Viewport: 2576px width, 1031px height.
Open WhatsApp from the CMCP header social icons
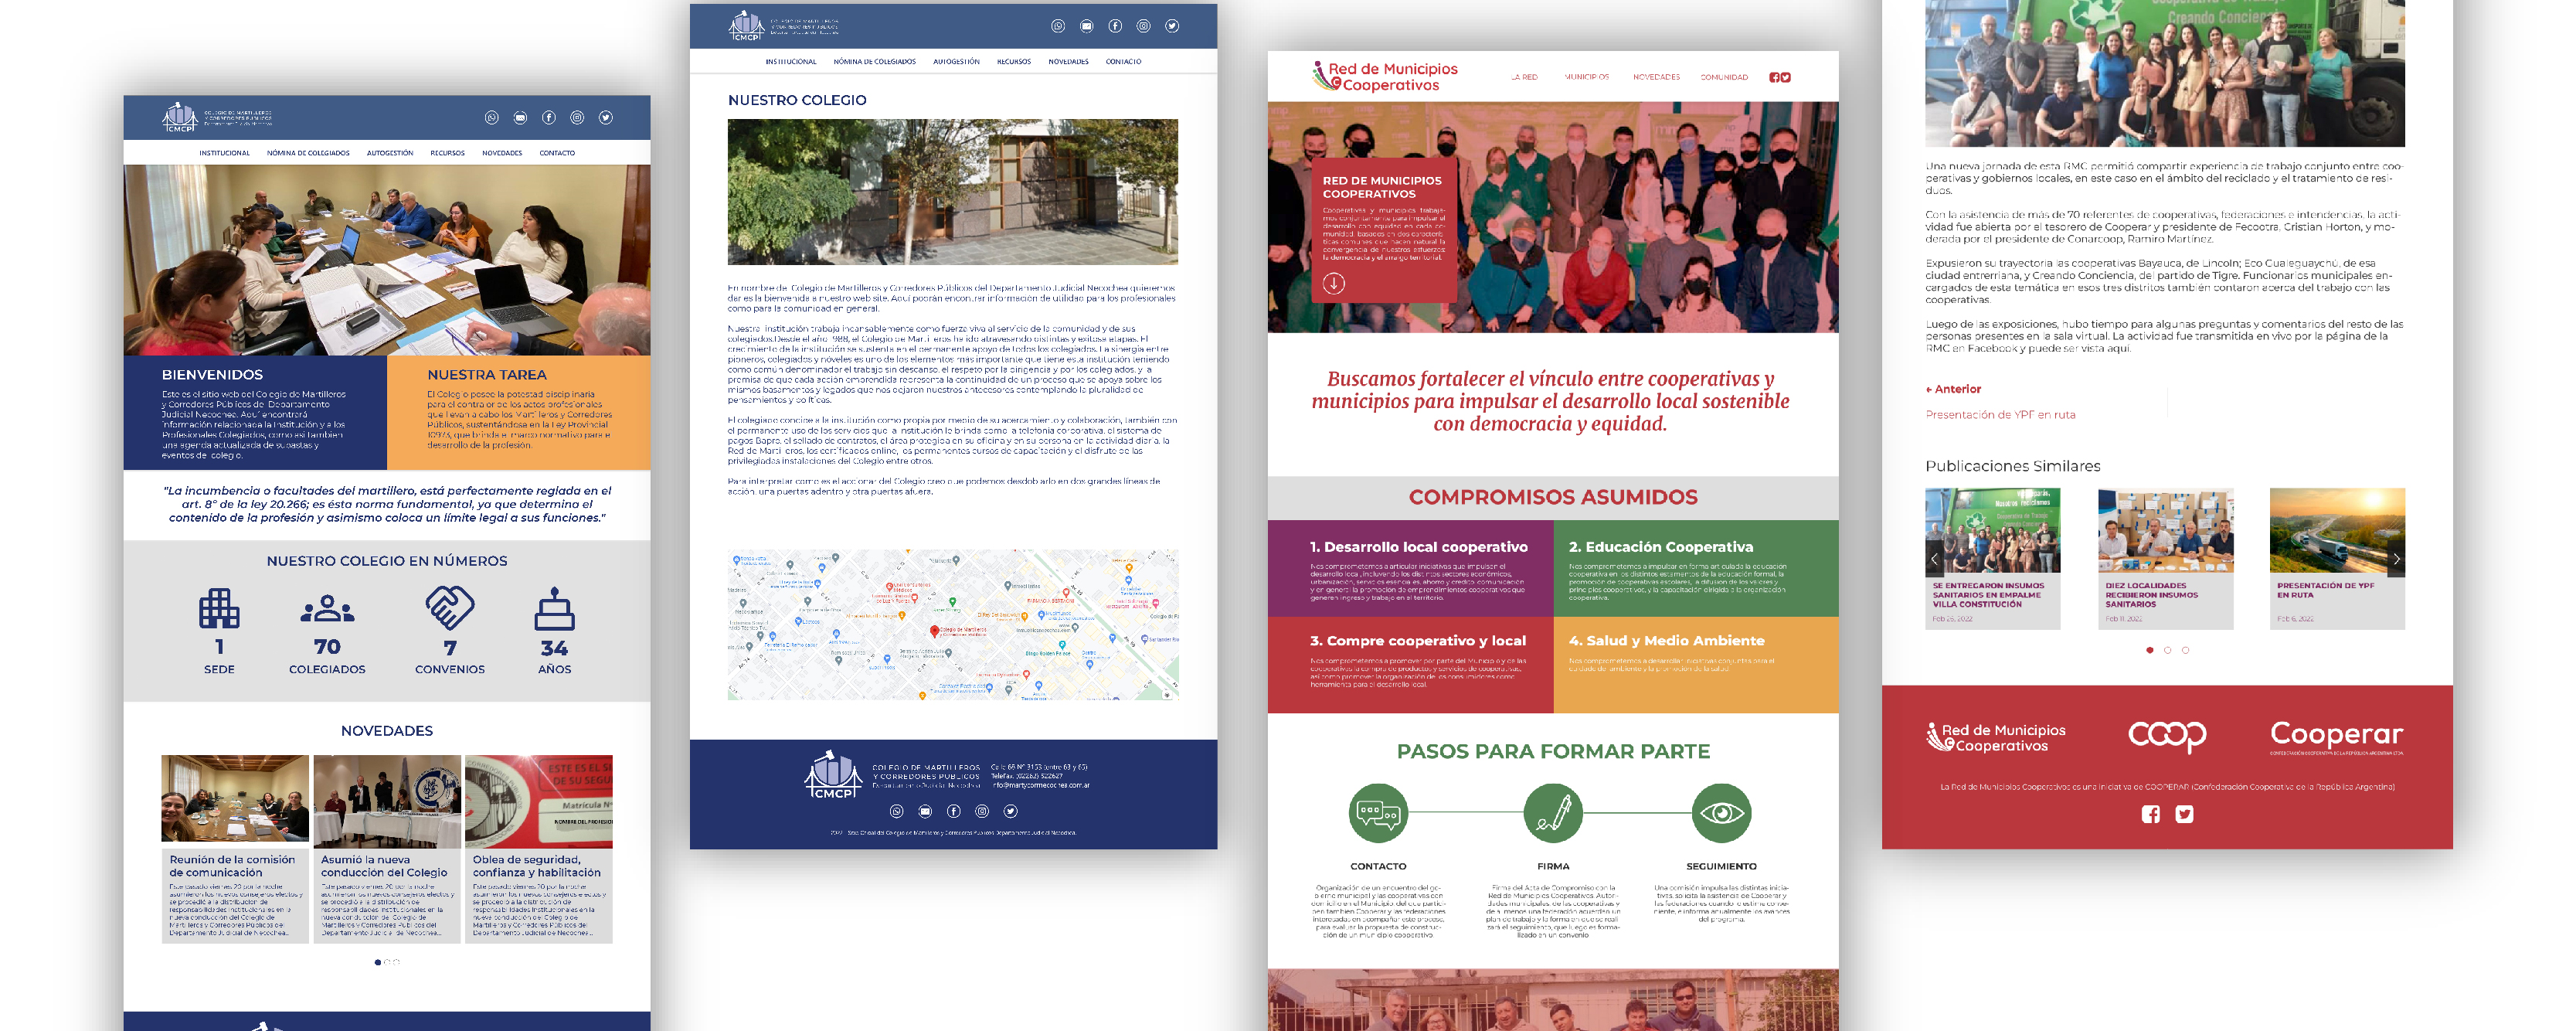[x=492, y=120]
